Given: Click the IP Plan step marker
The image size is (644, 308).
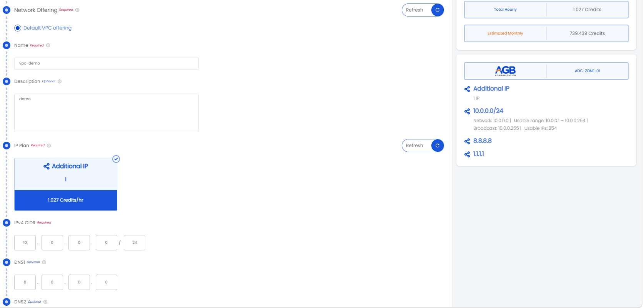Looking at the screenshot, I should pos(7,146).
